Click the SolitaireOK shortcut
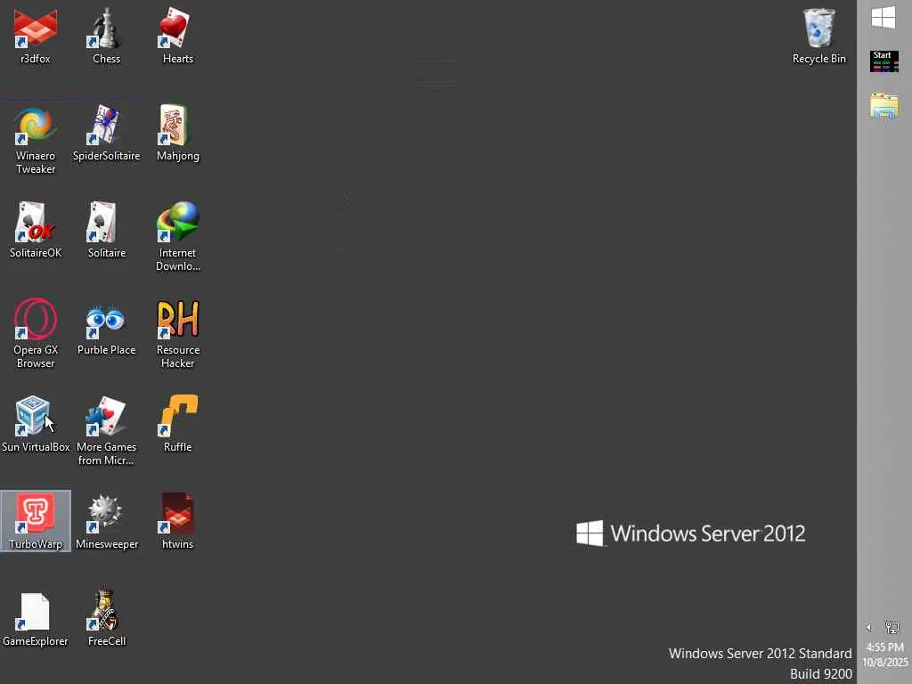 (36, 231)
